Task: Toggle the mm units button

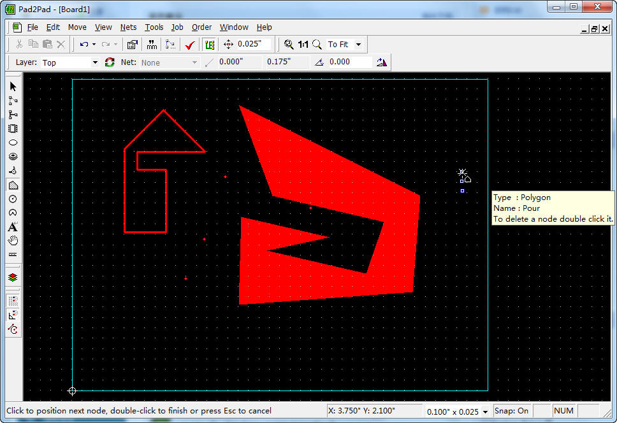Action: pos(152,45)
